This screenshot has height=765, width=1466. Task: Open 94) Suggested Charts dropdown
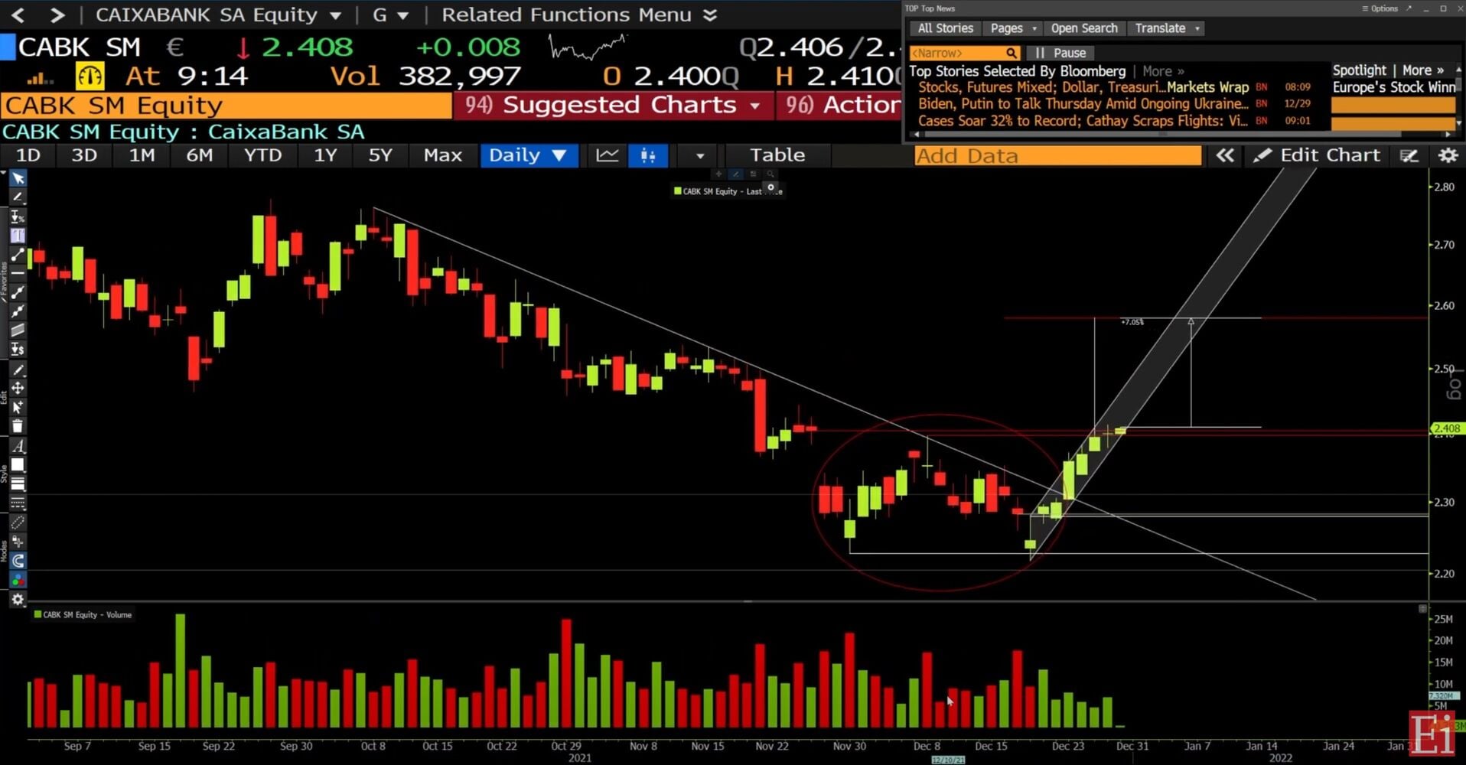click(x=613, y=105)
